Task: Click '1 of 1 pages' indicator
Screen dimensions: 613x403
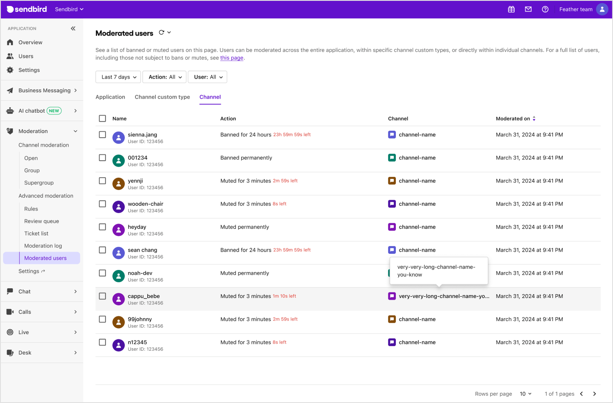Action: pos(559,394)
